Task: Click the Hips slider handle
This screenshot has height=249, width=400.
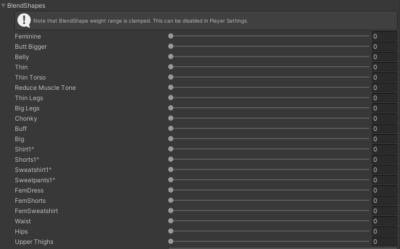Action: tap(171, 232)
